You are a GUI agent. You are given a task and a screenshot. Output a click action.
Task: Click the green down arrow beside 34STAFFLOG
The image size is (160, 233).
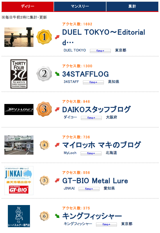tap(57, 74)
